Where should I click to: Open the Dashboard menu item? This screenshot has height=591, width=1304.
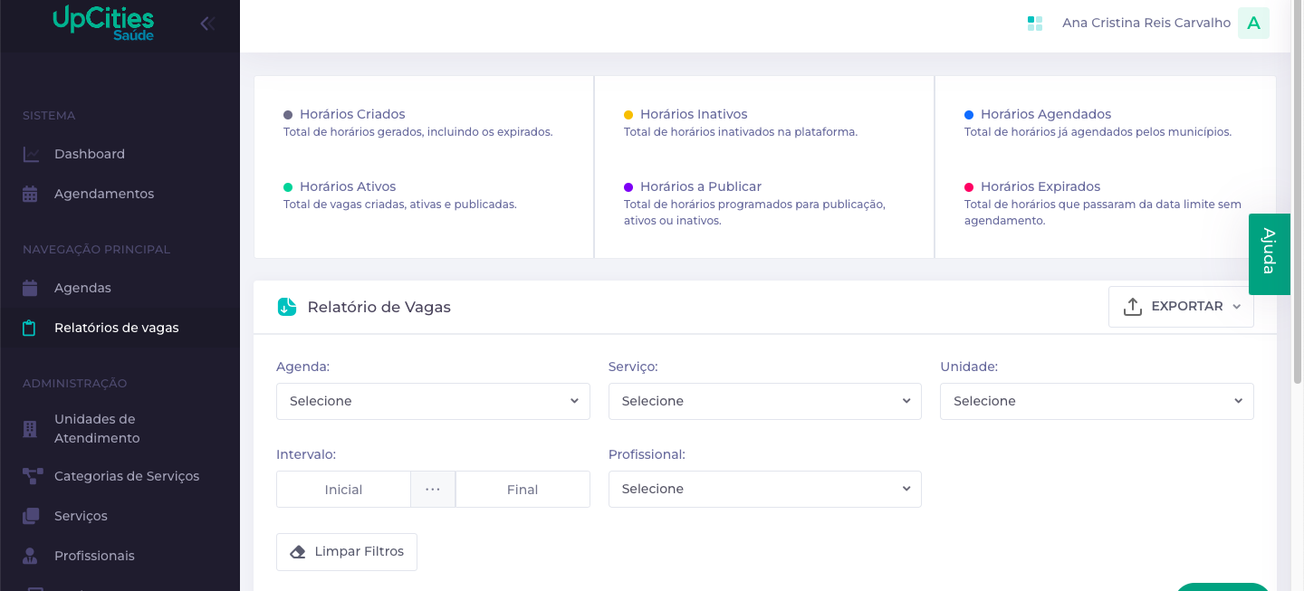[x=120, y=154]
